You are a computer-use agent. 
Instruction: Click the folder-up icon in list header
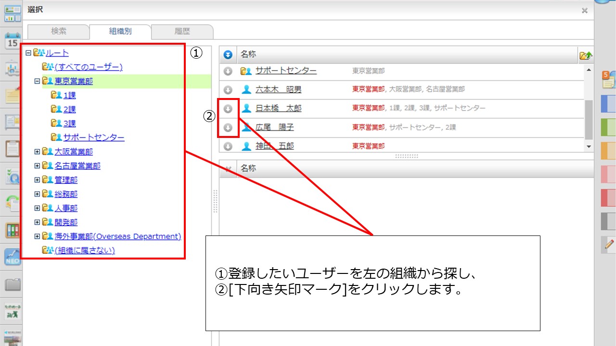tap(586, 55)
